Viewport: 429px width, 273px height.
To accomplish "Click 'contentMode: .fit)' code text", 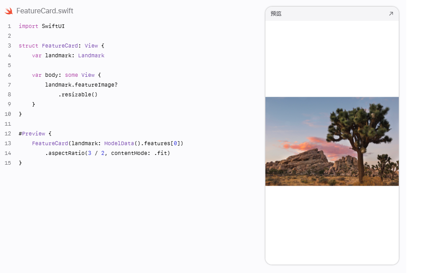I will click(140, 153).
